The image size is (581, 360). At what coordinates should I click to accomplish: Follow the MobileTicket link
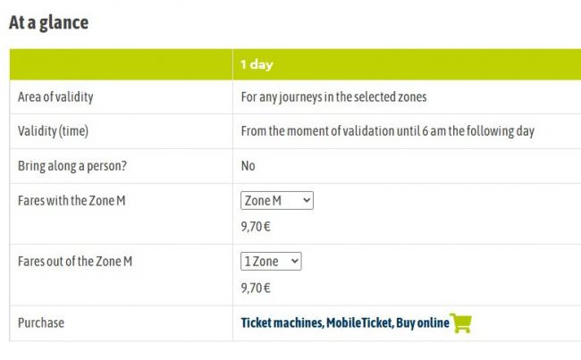pyautogui.click(x=359, y=322)
